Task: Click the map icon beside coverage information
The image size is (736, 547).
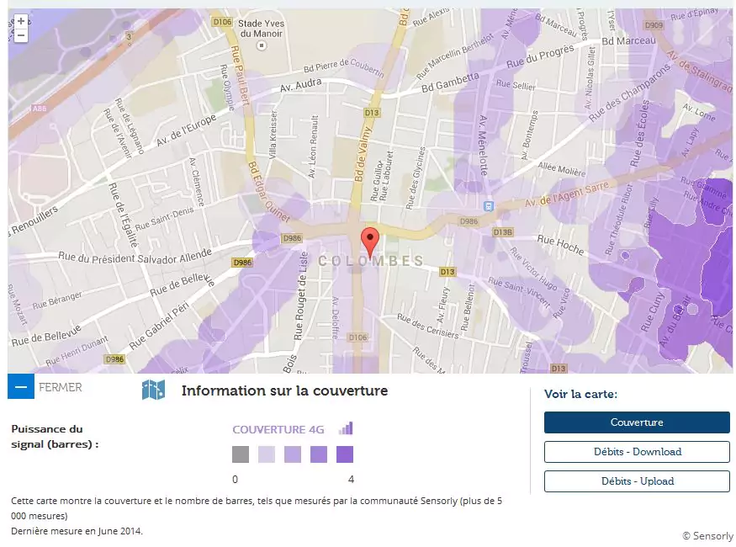Action: [x=153, y=390]
